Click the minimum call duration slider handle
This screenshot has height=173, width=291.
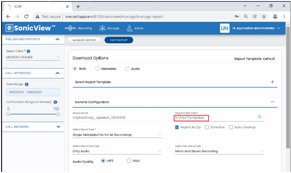pyautogui.click(x=8, y=114)
